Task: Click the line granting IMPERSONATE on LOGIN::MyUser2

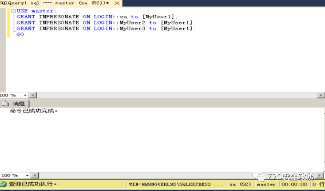Action: pyautogui.click(x=106, y=23)
